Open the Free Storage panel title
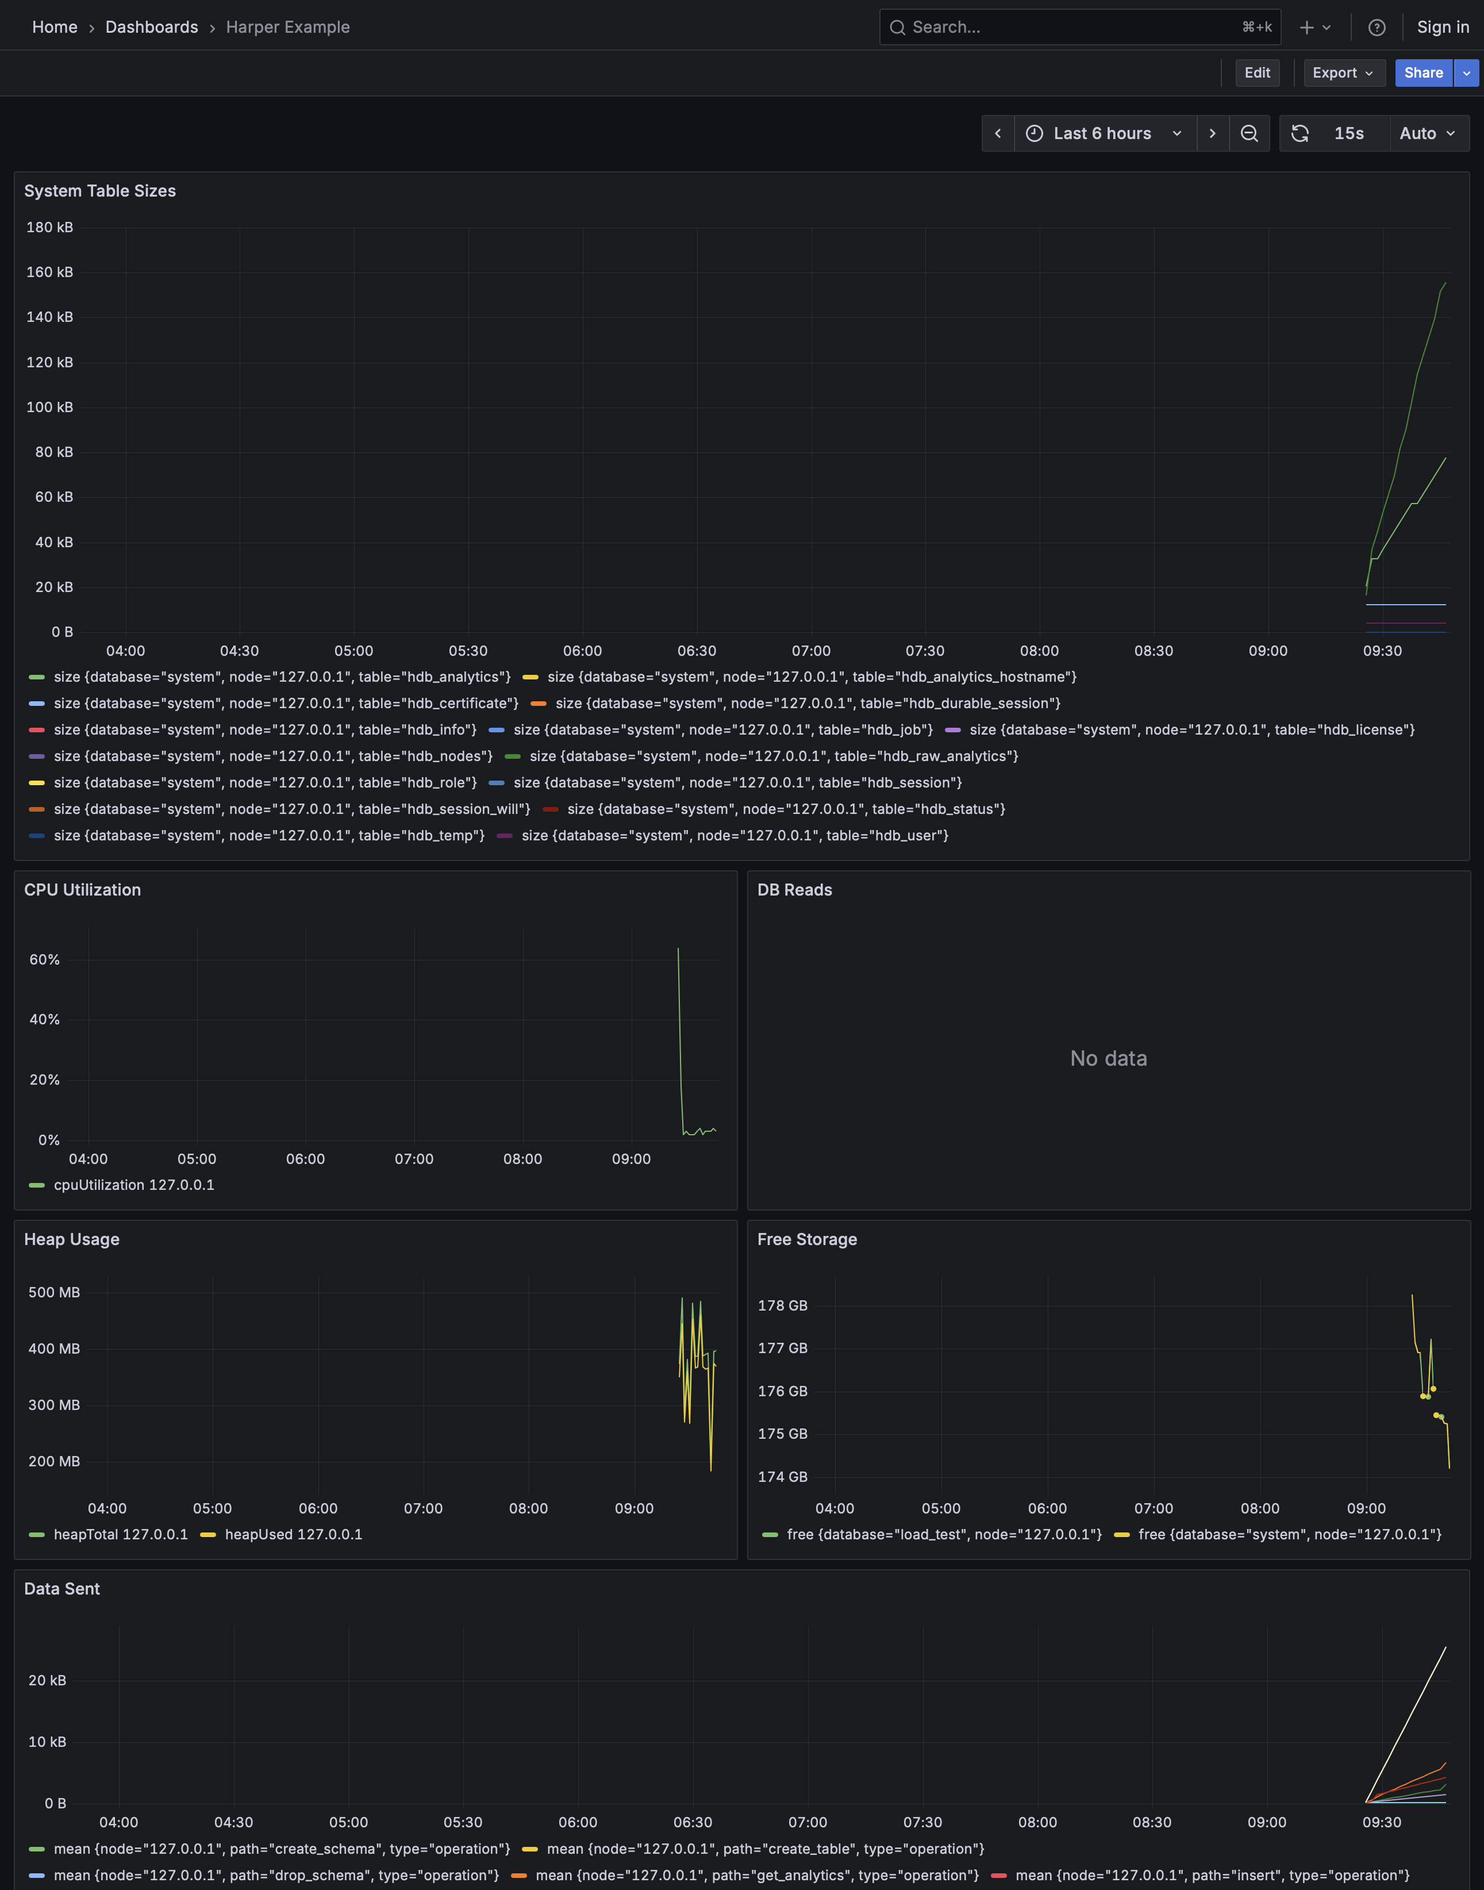Image resolution: width=1484 pixels, height=1890 pixels. (807, 1239)
